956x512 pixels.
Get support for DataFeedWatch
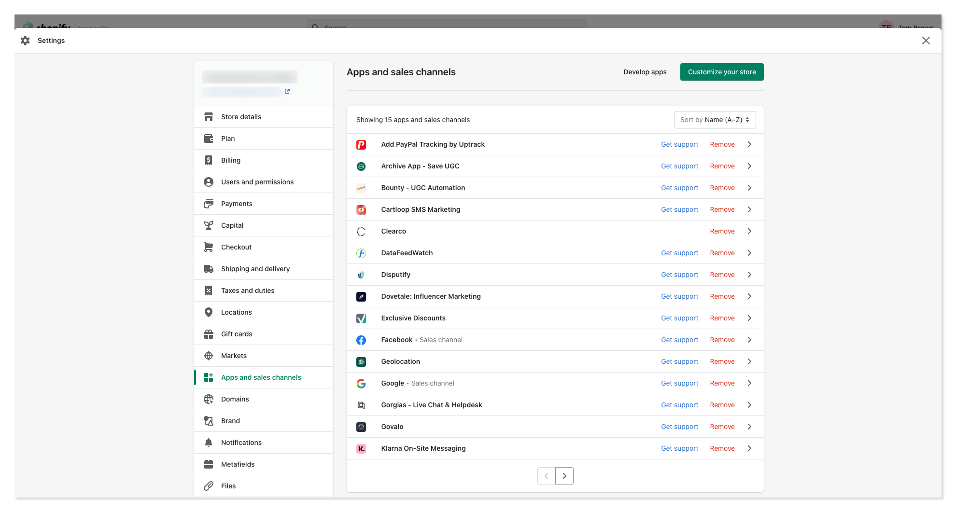point(679,253)
